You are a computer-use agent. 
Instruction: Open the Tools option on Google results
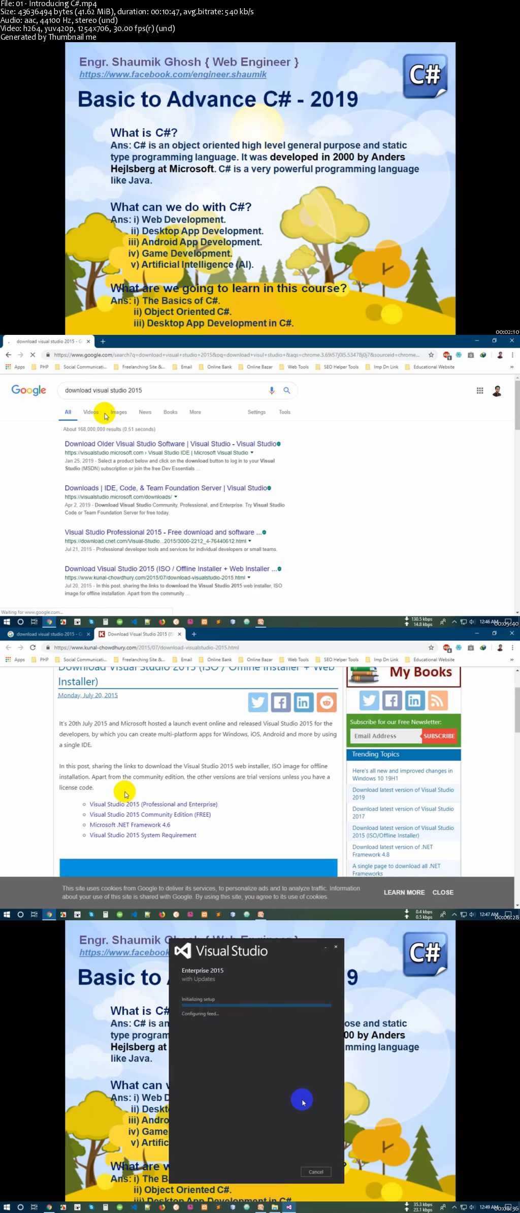point(284,412)
